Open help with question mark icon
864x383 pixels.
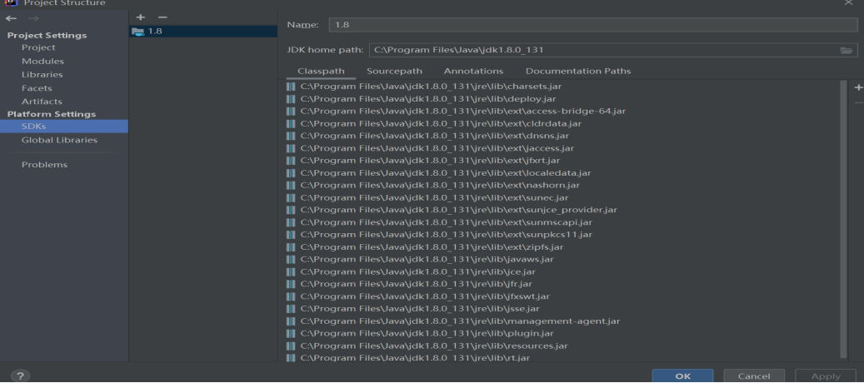point(16,376)
